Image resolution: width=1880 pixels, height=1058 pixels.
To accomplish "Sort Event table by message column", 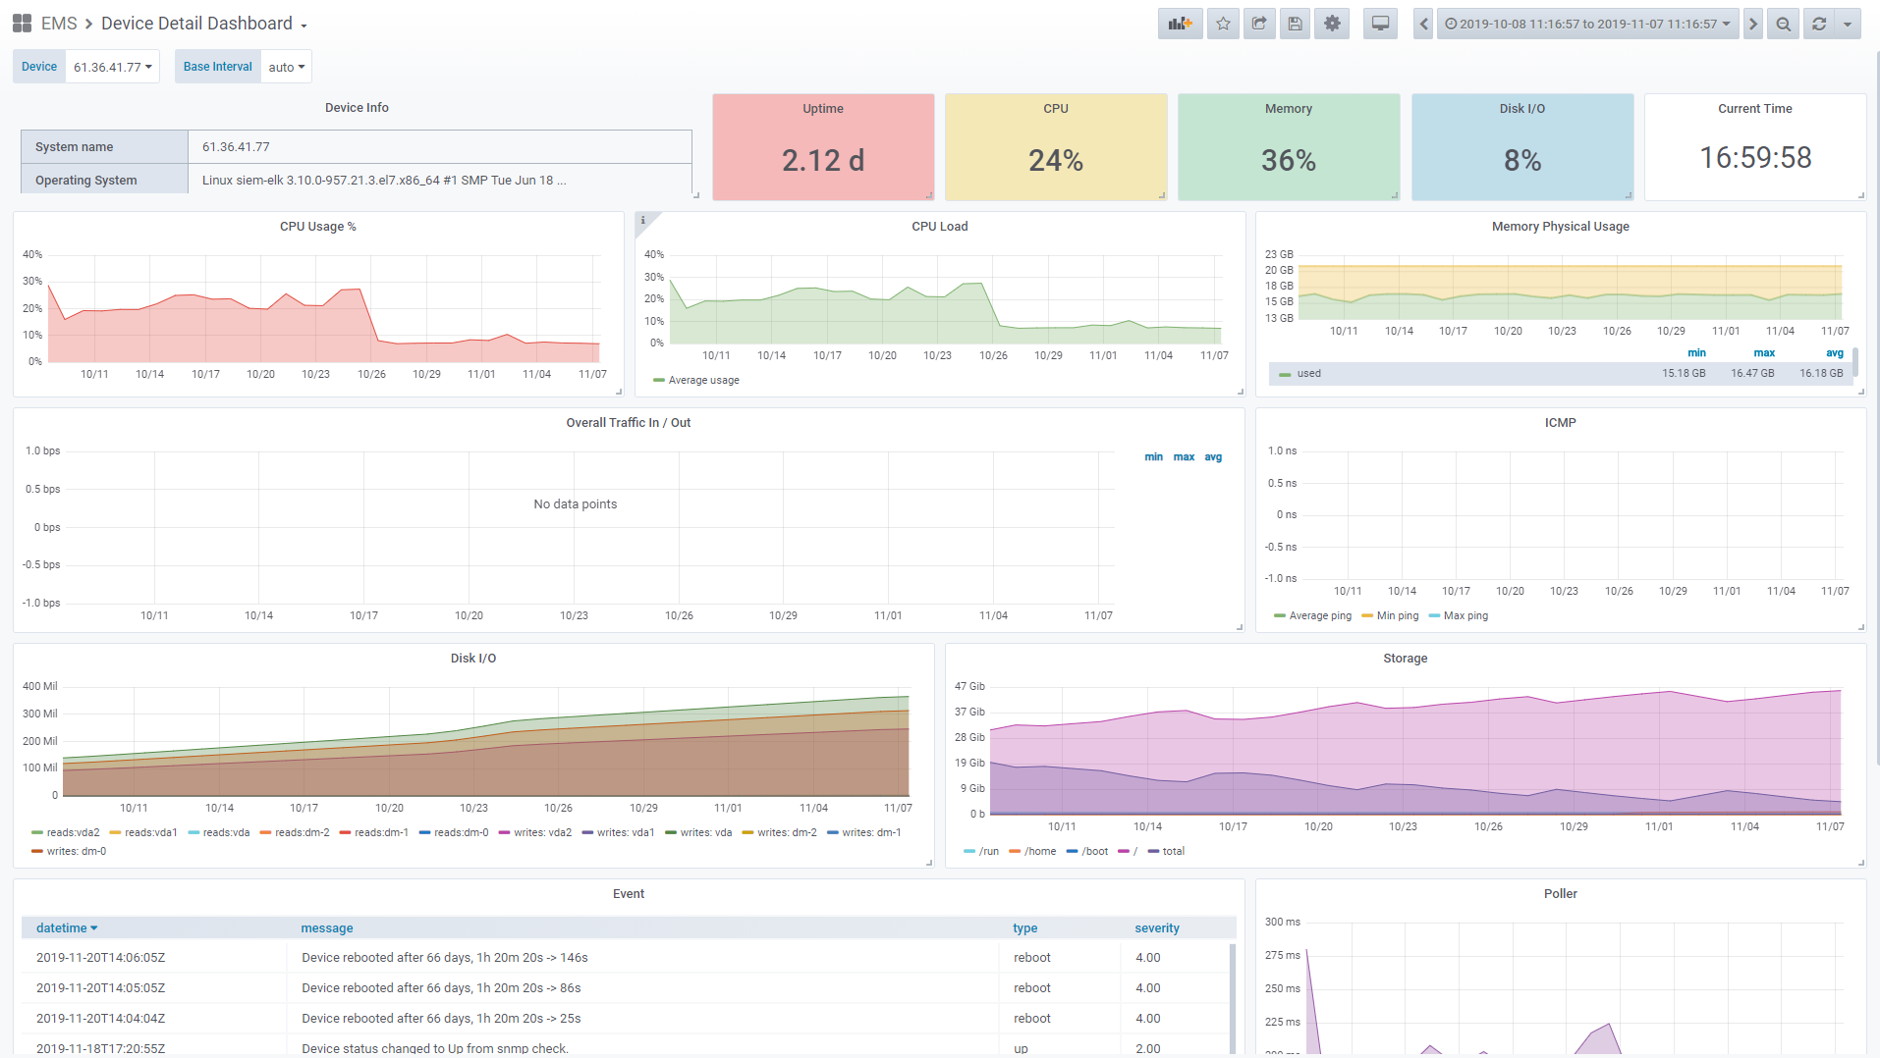I will coord(327,928).
